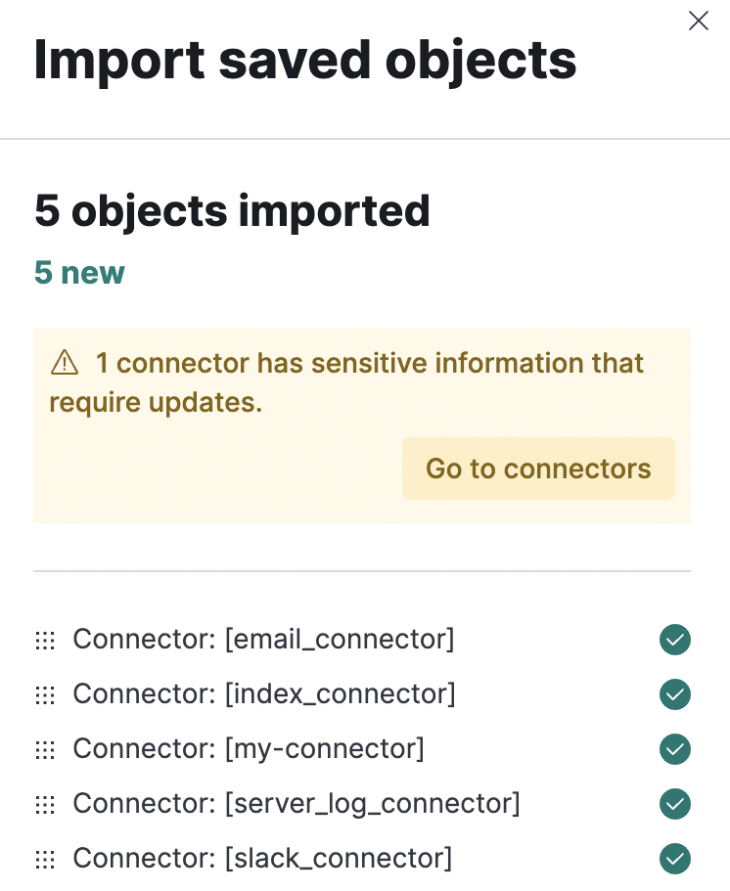Image resolution: width=730 pixels, height=891 pixels.
Task: Click the success checkmark for index_connector
Action: [675, 694]
